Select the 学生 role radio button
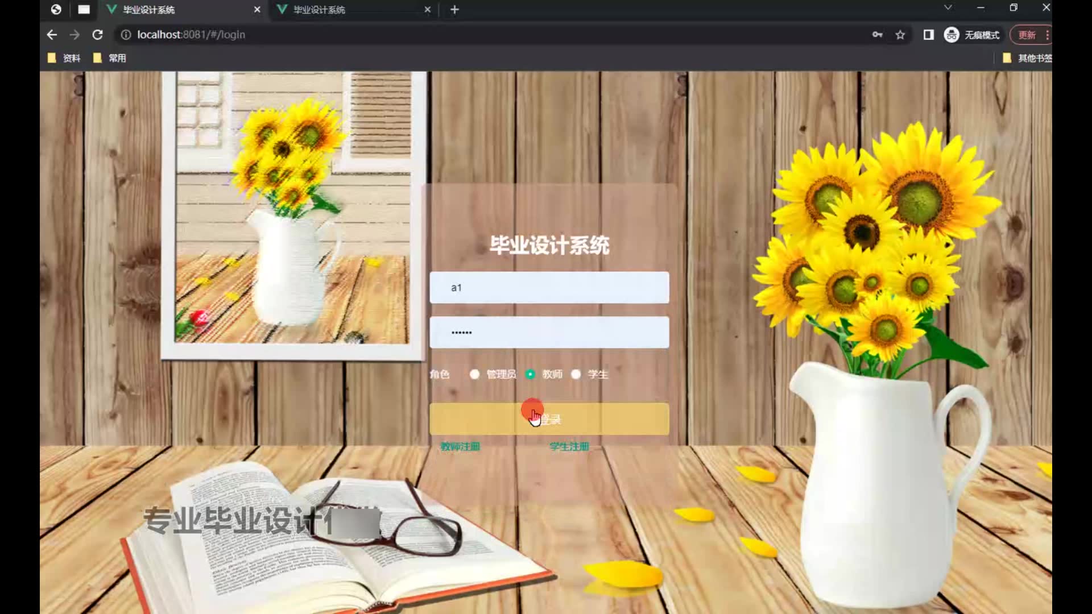 (576, 374)
